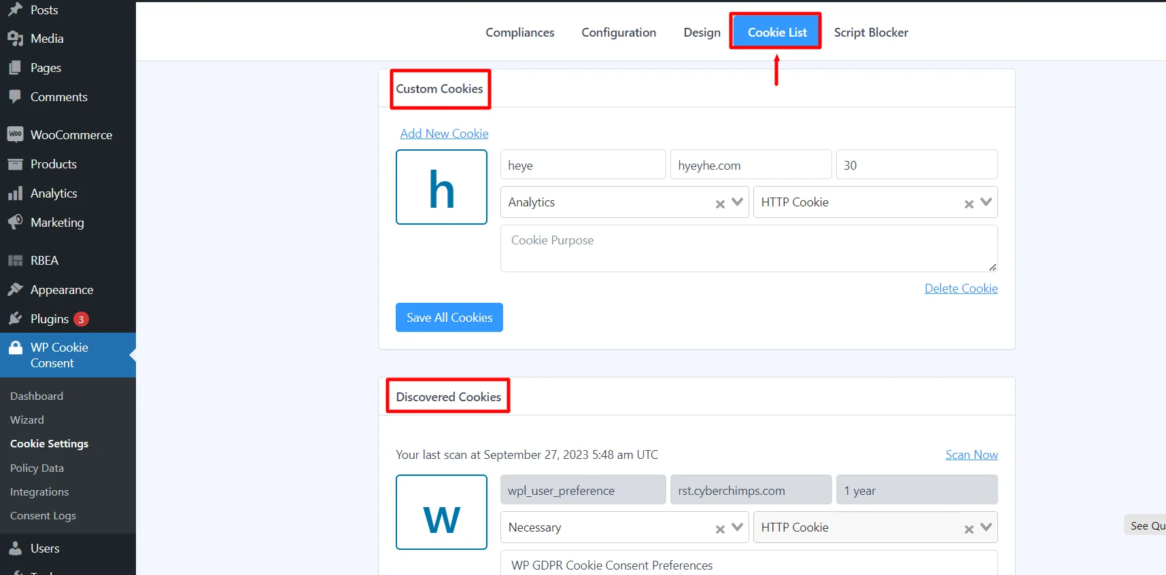Clear the Analytics category selection
1166x575 pixels.
pyautogui.click(x=720, y=204)
